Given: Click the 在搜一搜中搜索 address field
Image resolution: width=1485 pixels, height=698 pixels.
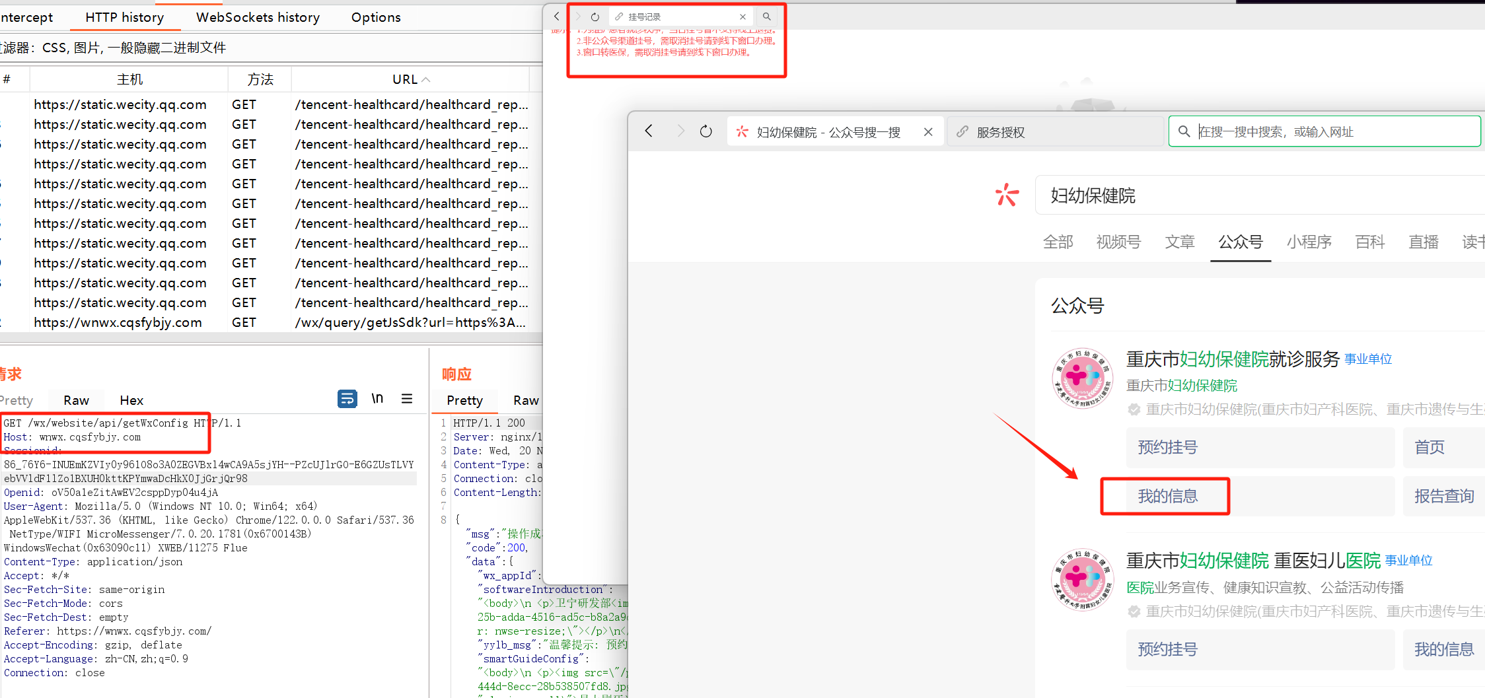Looking at the screenshot, I should point(1324,131).
